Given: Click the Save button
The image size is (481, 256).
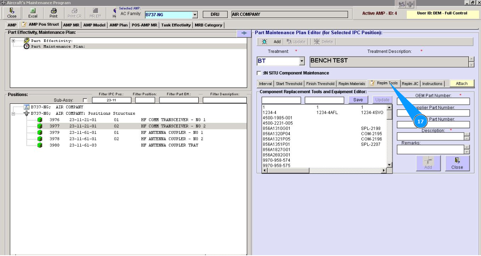Looking at the screenshot, I should click(358, 100).
